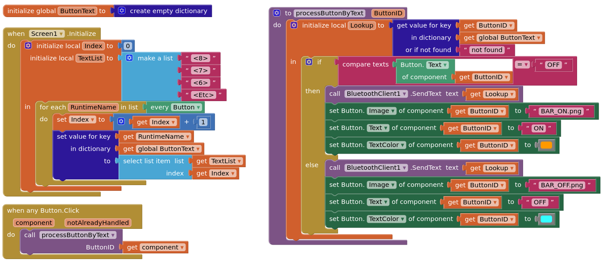
Task: Click the BAR_ON.png text field
Action: pyautogui.click(x=561, y=111)
